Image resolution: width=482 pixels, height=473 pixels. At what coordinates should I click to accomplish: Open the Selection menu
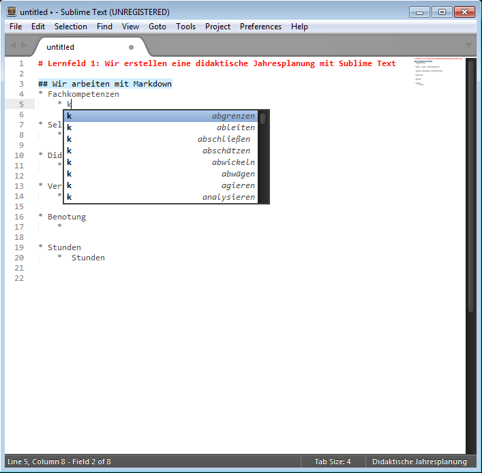coord(71,27)
